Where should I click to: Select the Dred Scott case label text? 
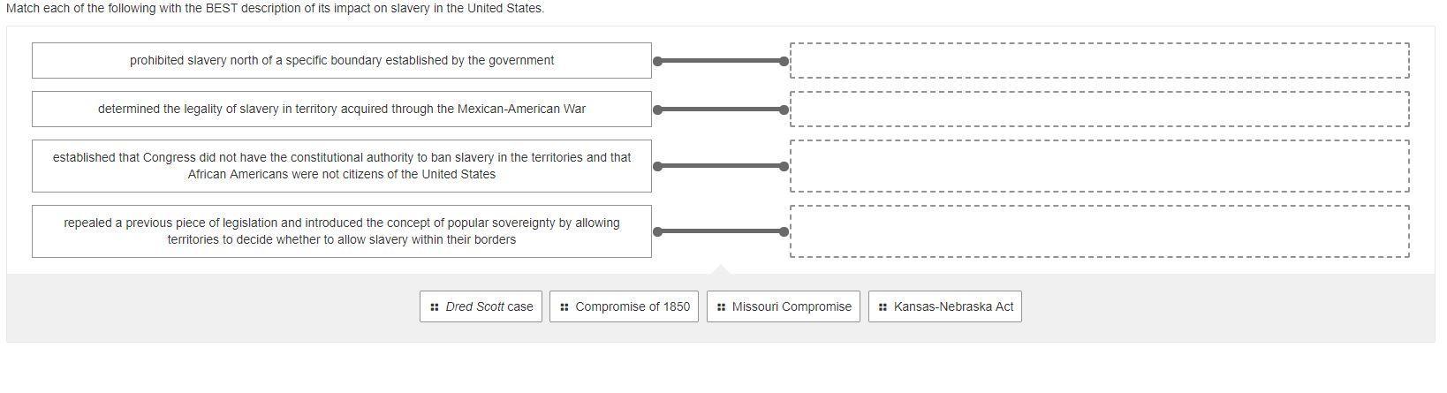tap(489, 307)
